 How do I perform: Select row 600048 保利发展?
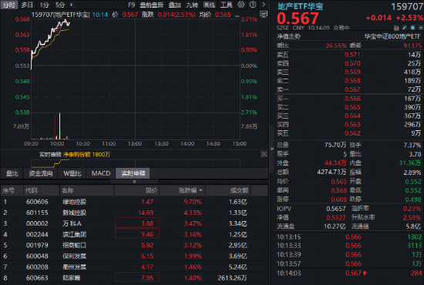(x=134, y=256)
